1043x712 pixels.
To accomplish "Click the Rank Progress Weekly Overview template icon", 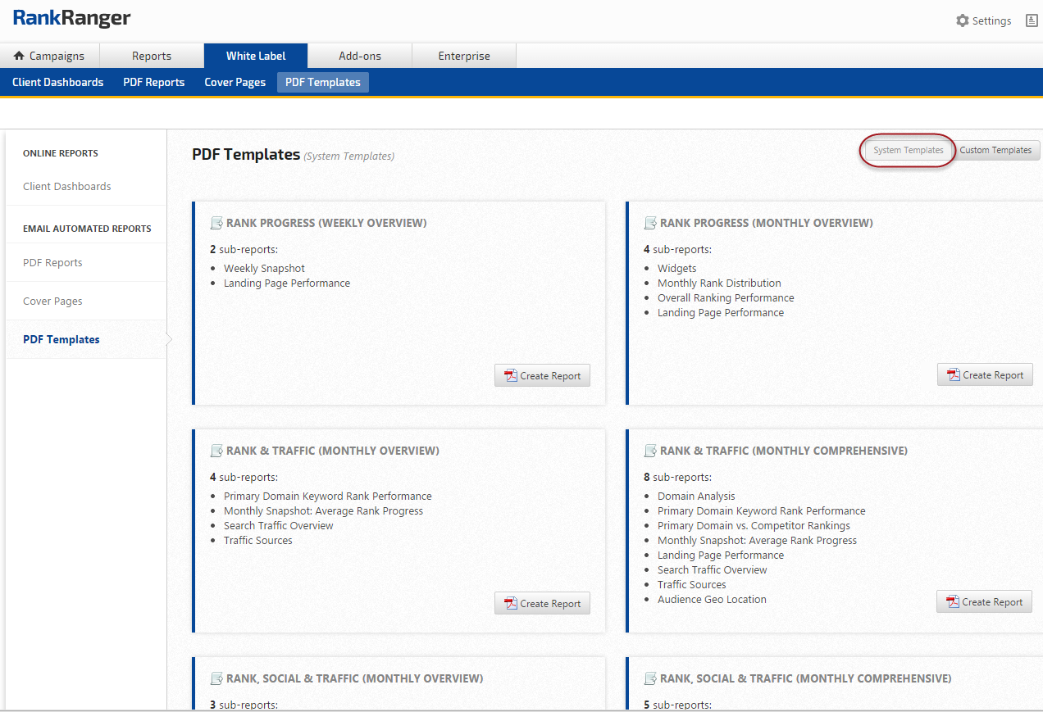I will (216, 223).
